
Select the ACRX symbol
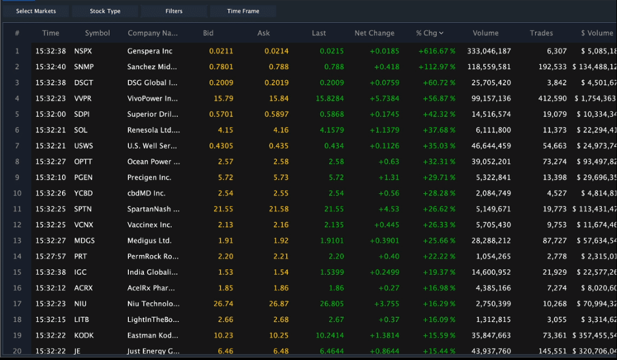tap(83, 288)
